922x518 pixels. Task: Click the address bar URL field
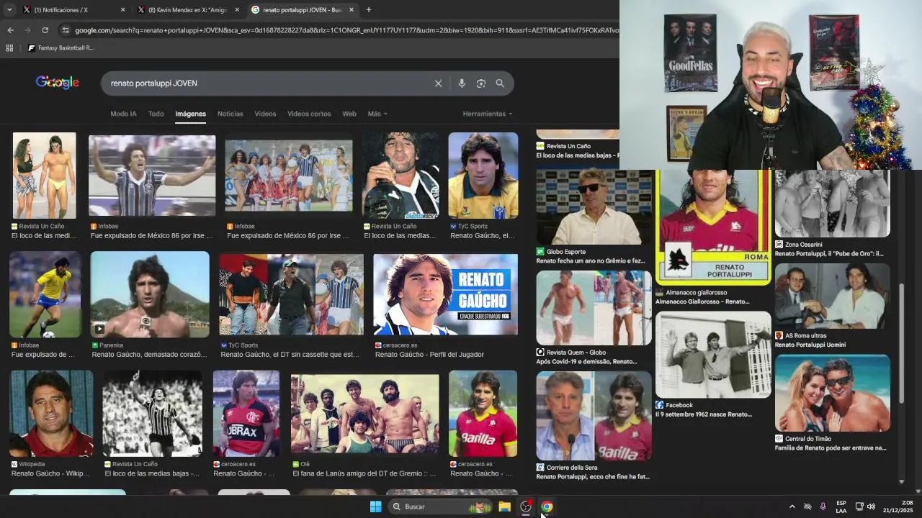coord(346,30)
